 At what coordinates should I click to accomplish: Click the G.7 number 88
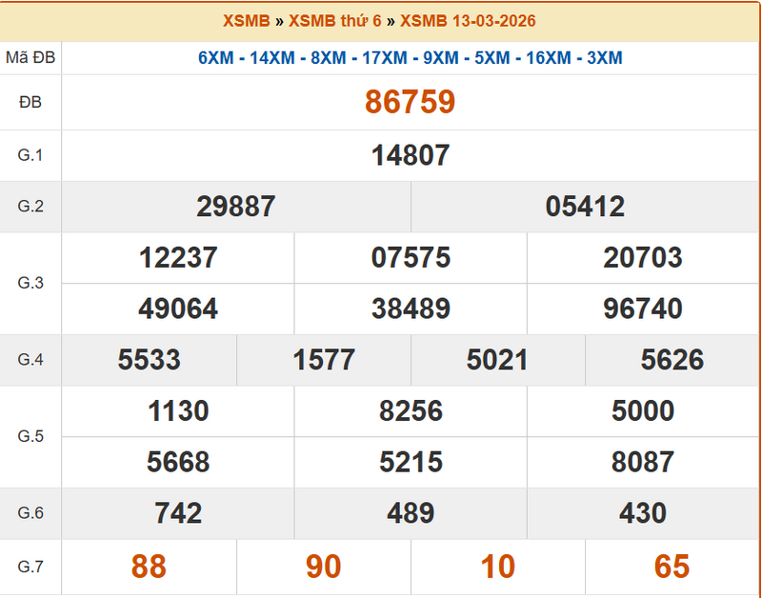click(149, 567)
